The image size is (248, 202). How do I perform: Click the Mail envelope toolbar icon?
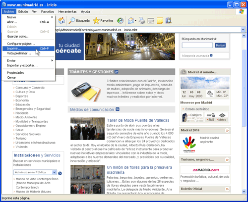point(131,21)
